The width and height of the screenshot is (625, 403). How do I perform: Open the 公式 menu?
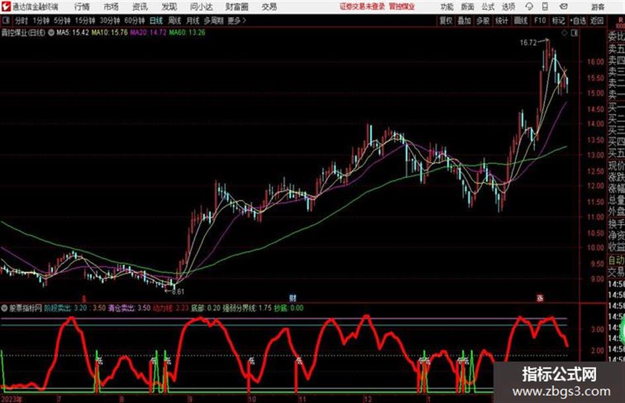point(488,7)
